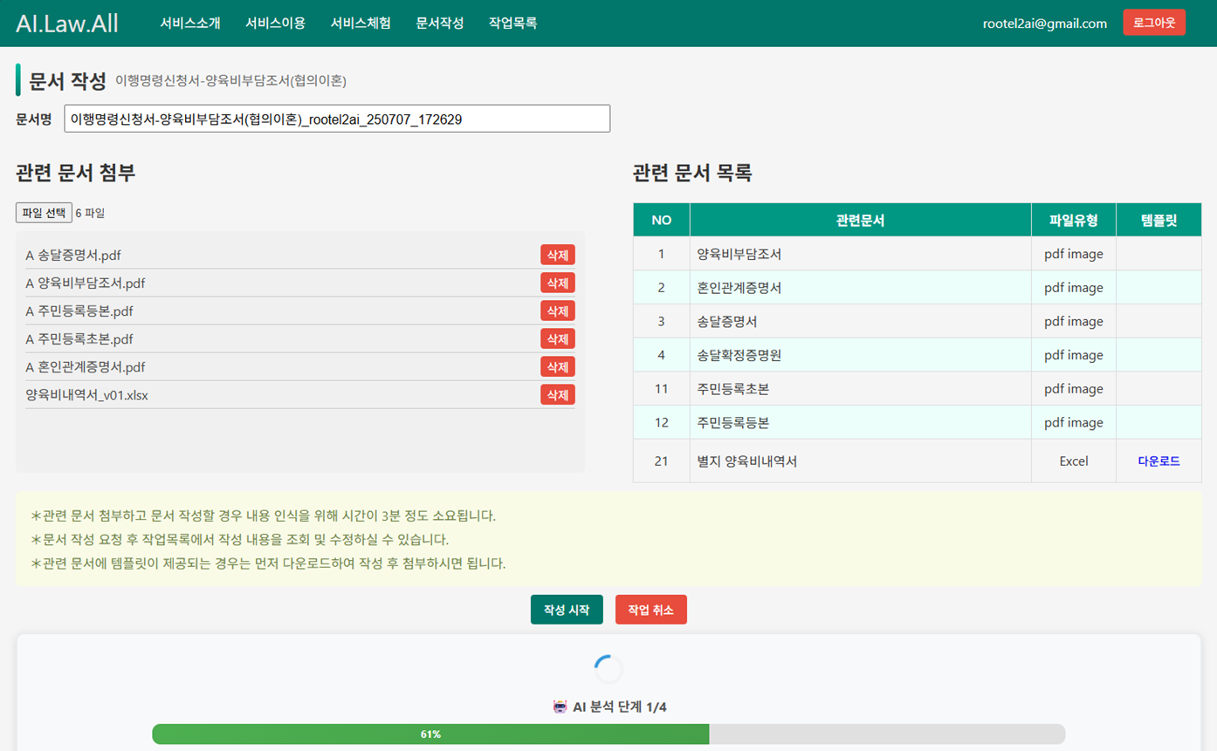
Task: Click the 파일유형 column header
Action: coord(1073,221)
